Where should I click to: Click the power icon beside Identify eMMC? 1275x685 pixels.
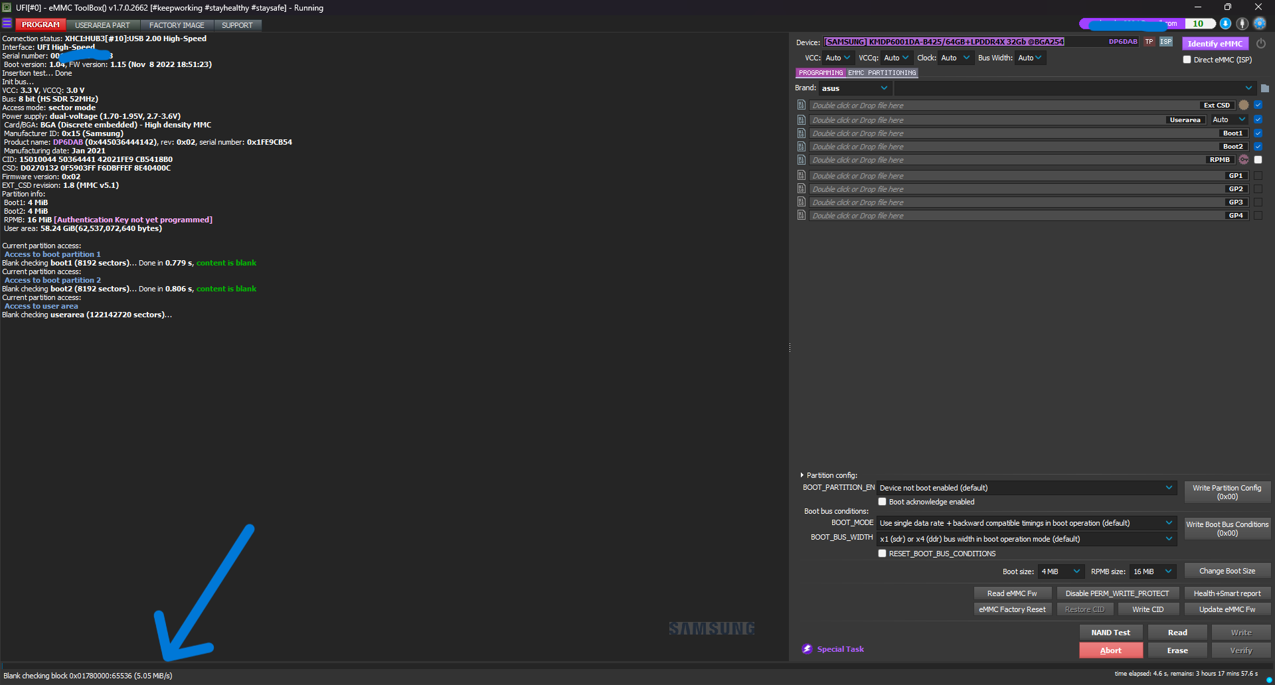point(1261,43)
